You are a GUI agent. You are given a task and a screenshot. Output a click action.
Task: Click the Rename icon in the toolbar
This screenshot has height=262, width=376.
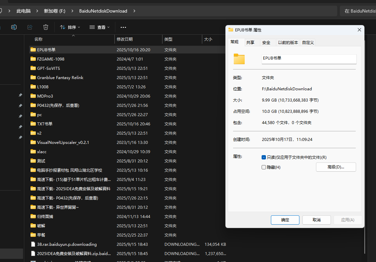pyautogui.click(x=14, y=27)
